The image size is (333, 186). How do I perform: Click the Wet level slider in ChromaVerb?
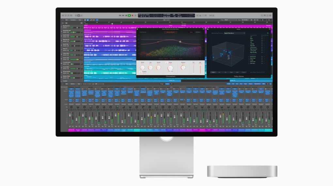click(200, 69)
